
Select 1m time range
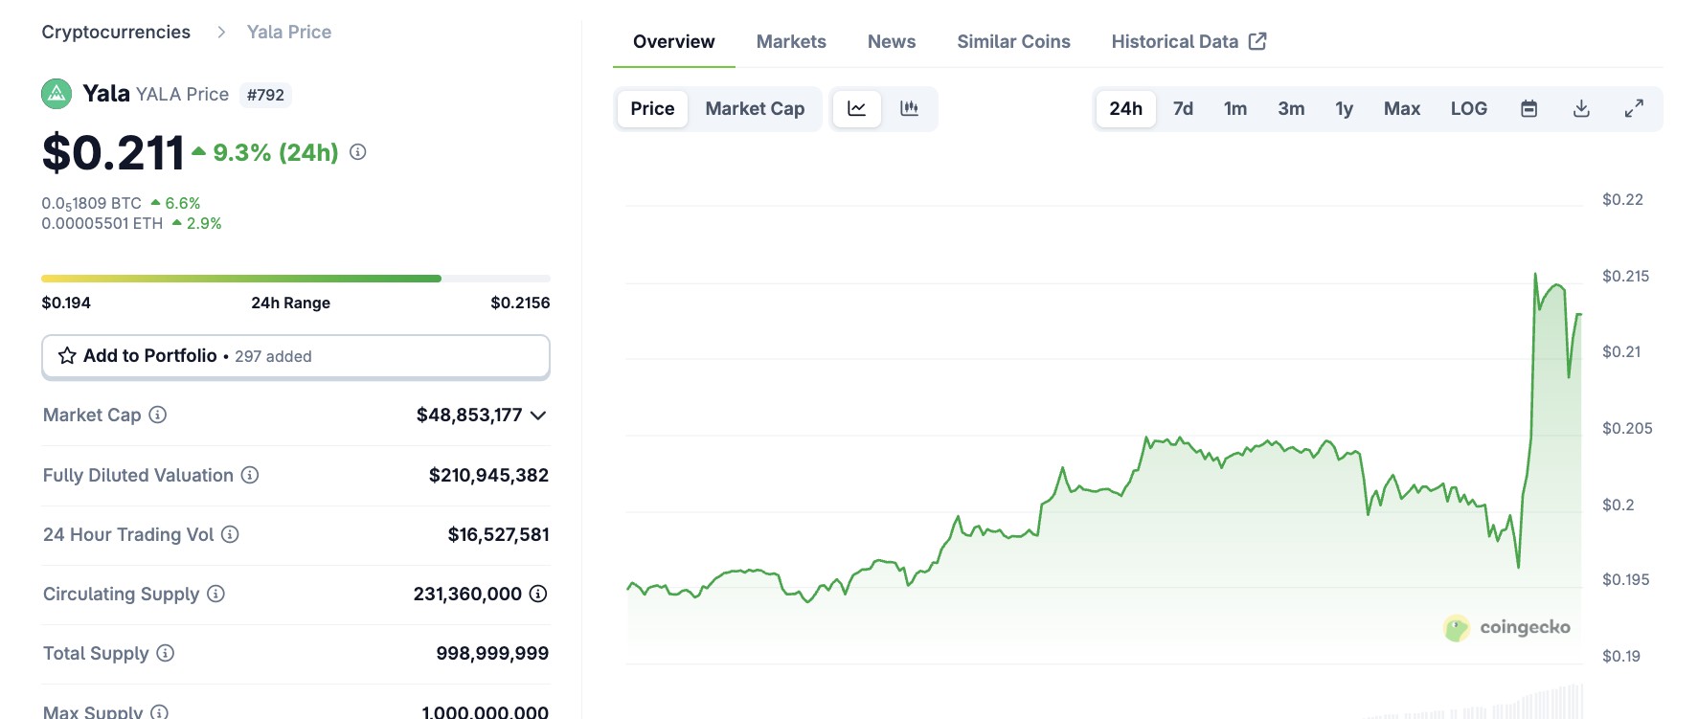(1235, 109)
